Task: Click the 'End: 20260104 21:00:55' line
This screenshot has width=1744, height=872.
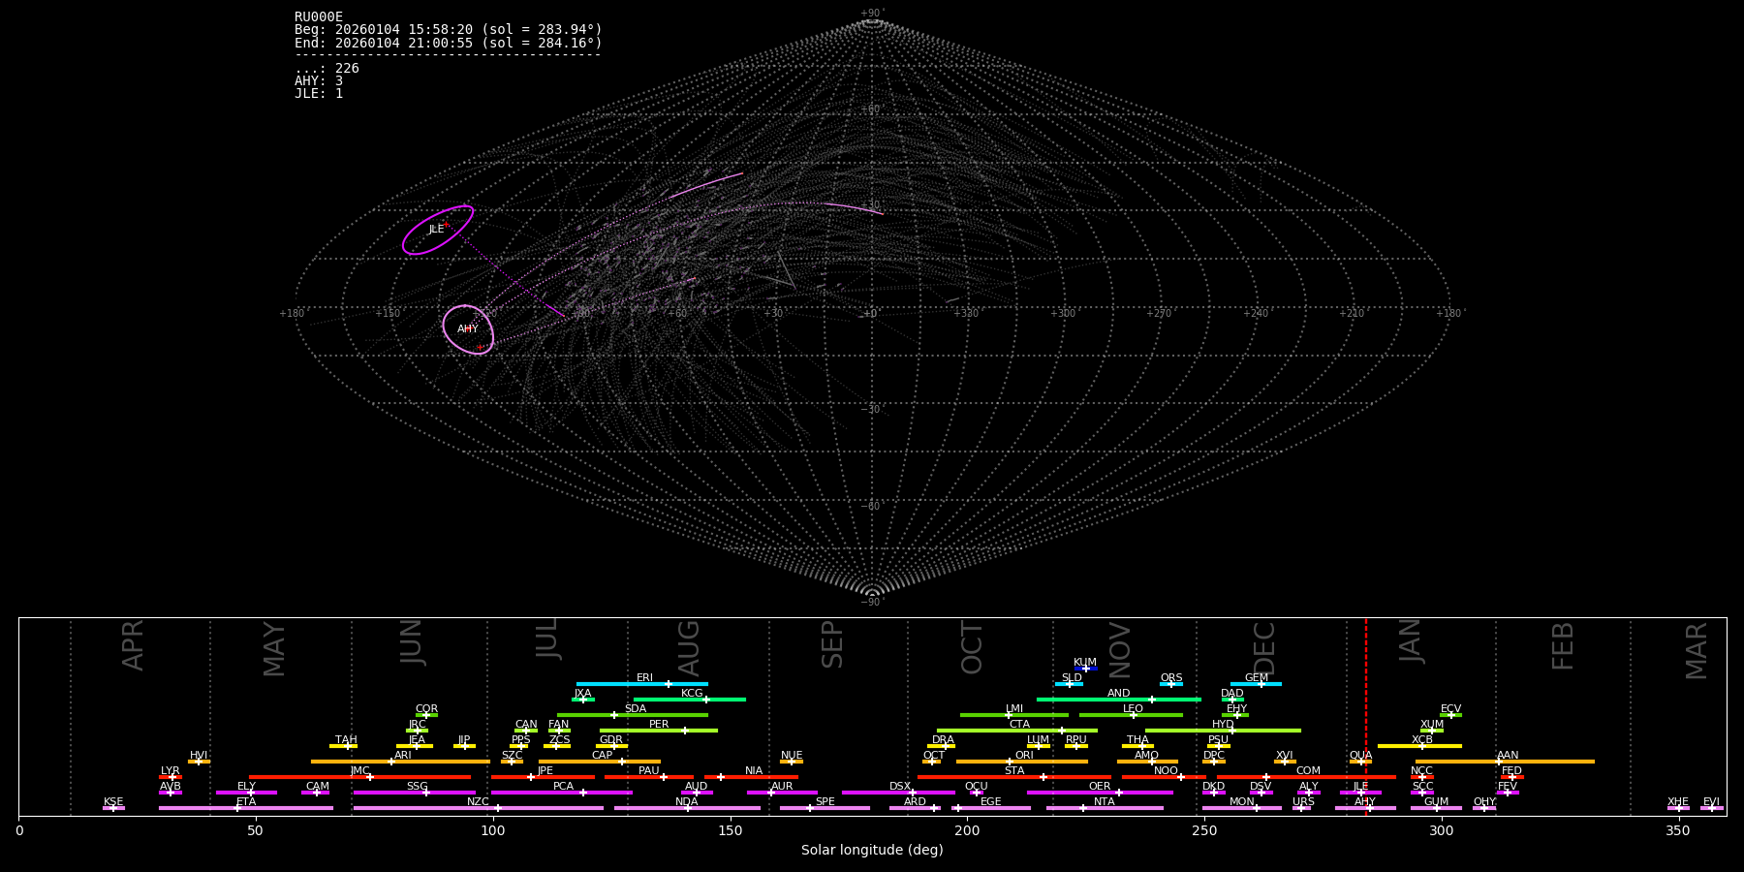Action: (449, 44)
